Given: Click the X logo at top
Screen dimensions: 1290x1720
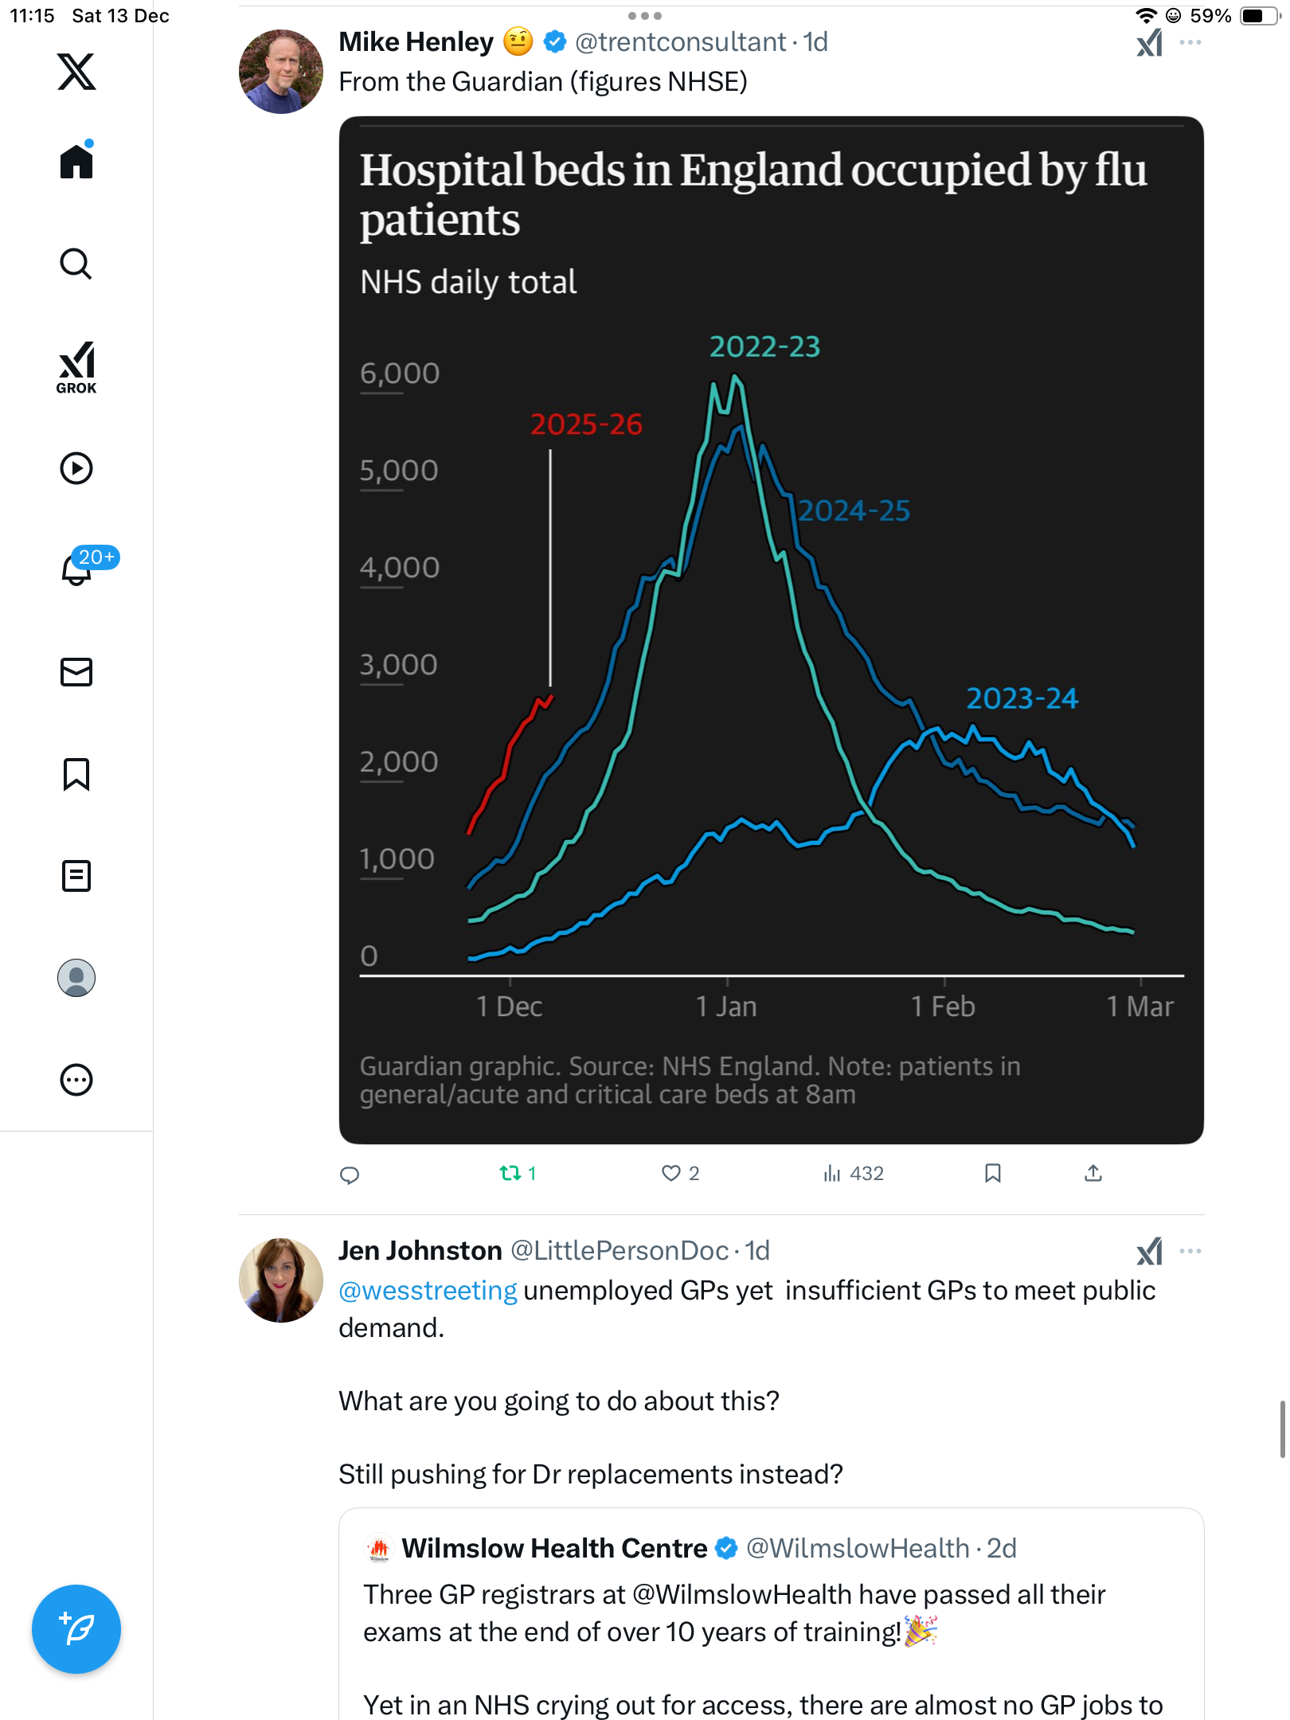Looking at the screenshot, I should (x=76, y=72).
